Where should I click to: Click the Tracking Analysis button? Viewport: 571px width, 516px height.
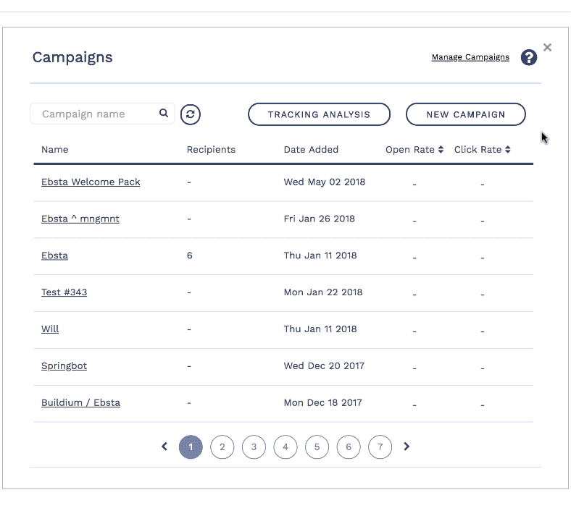319,114
